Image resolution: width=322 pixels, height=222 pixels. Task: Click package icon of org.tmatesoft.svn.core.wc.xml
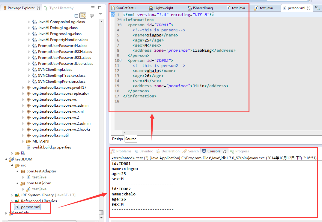tap(29, 111)
